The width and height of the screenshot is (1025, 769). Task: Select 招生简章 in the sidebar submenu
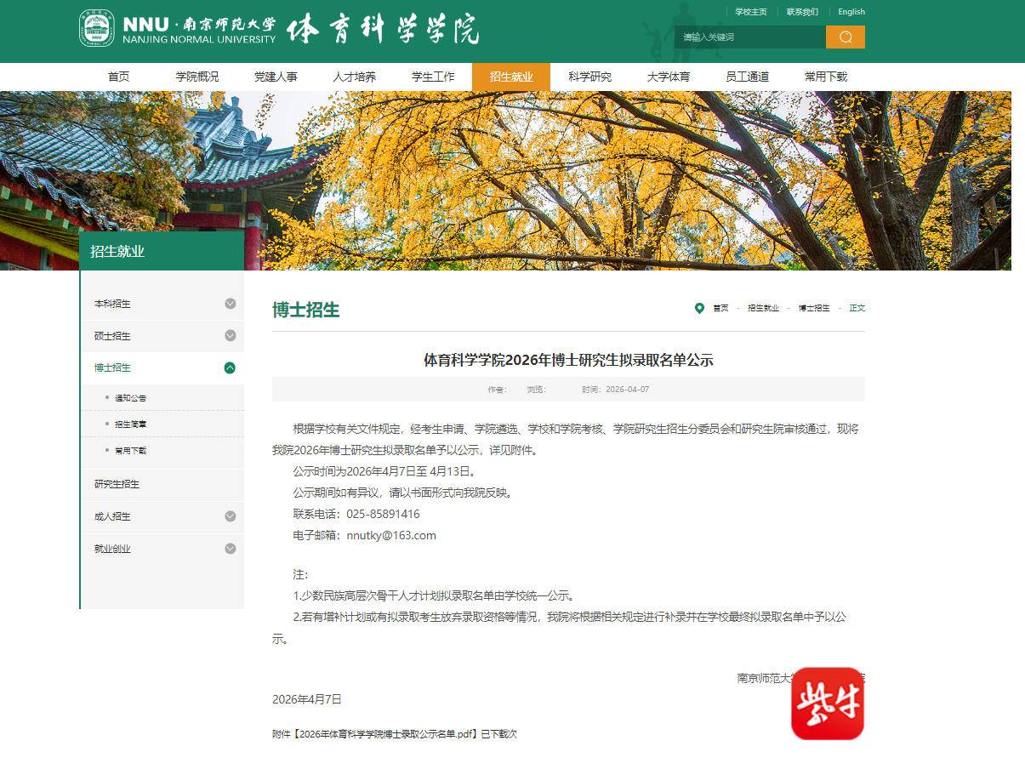pyautogui.click(x=131, y=424)
